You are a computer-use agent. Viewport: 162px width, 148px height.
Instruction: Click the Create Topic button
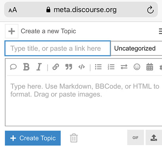tap(33, 138)
